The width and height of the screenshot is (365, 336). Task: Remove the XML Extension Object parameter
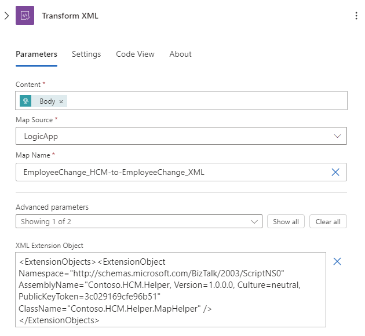pyautogui.click(x=337, y=261)
